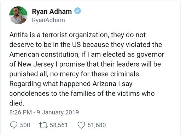Show the 61,680 likes count
181x135 pixels.
97,125
